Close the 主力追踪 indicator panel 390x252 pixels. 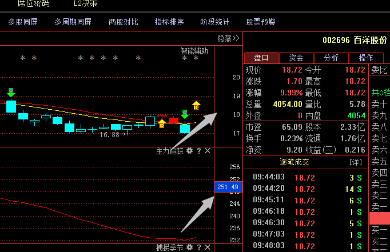tap(208, 151)
